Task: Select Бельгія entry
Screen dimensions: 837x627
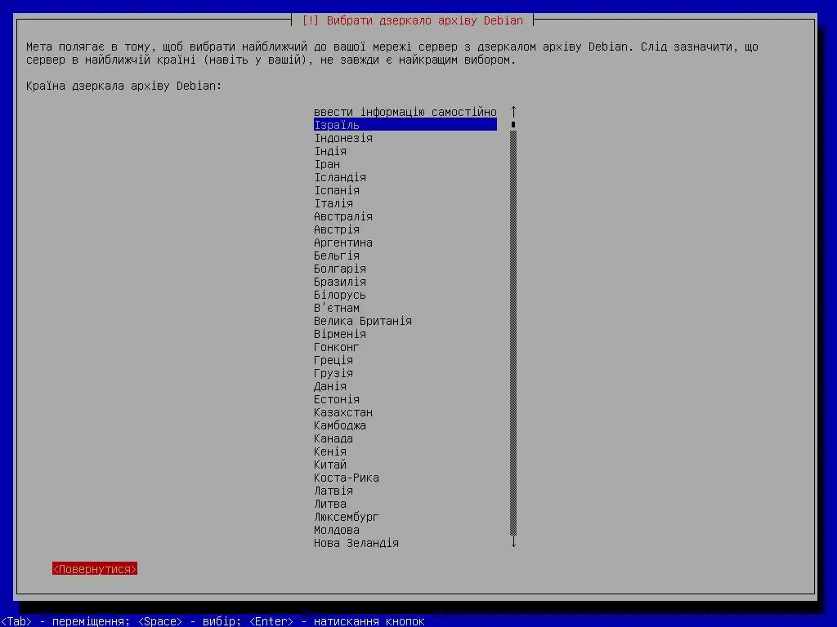Action: (x=405, y=256)
